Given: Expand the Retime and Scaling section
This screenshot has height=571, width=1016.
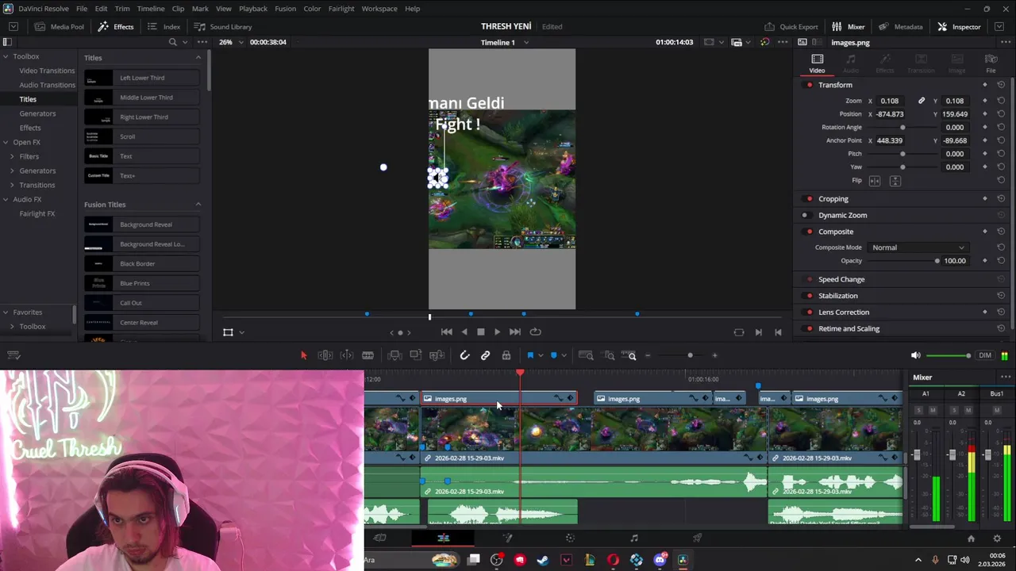Looking at the screenshot, I should coord(849,328).
